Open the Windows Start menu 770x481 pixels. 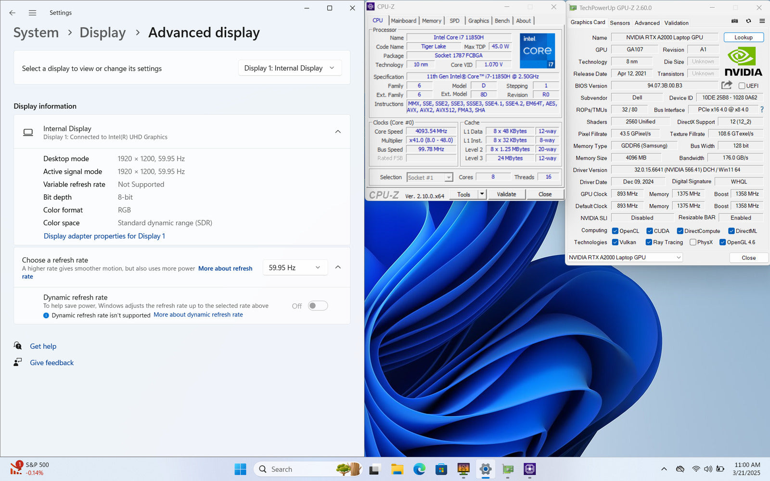(240, 469)
